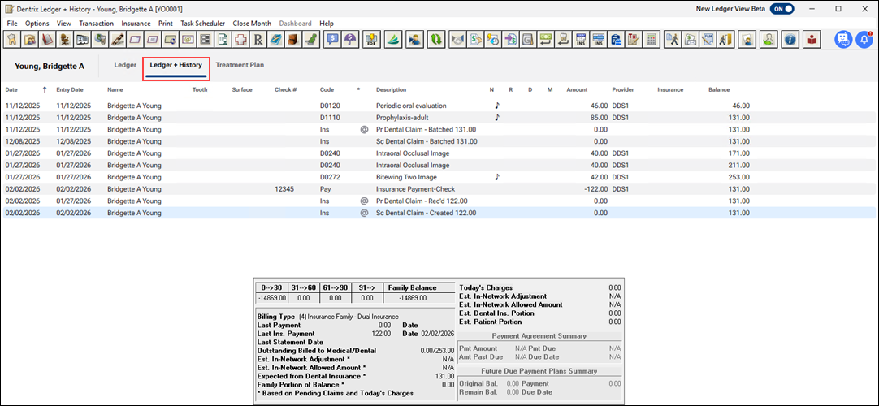Open the Close Month menu
Screen dimensions: 879x406
coord(252,24)
